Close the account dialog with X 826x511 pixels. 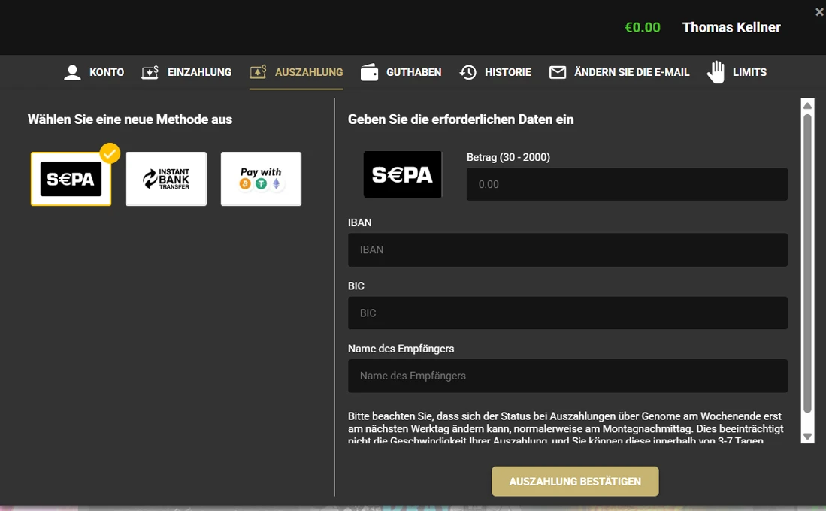pos(819,12)
